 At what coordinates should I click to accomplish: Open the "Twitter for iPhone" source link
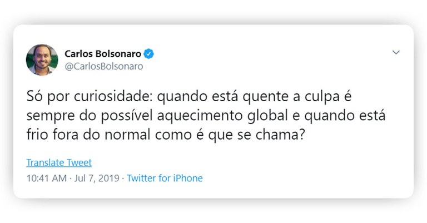click(x=165, y=179)
